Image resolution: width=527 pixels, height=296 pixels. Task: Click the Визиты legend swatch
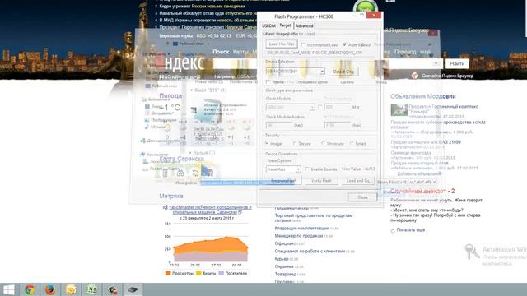click(x=198, y=273)
